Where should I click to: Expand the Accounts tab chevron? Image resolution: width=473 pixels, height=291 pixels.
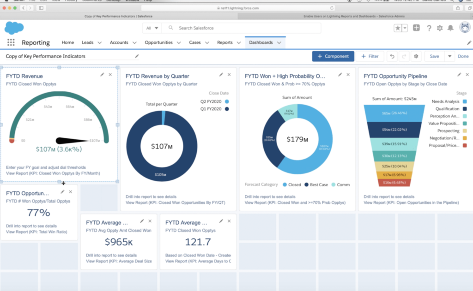point(134,43)
